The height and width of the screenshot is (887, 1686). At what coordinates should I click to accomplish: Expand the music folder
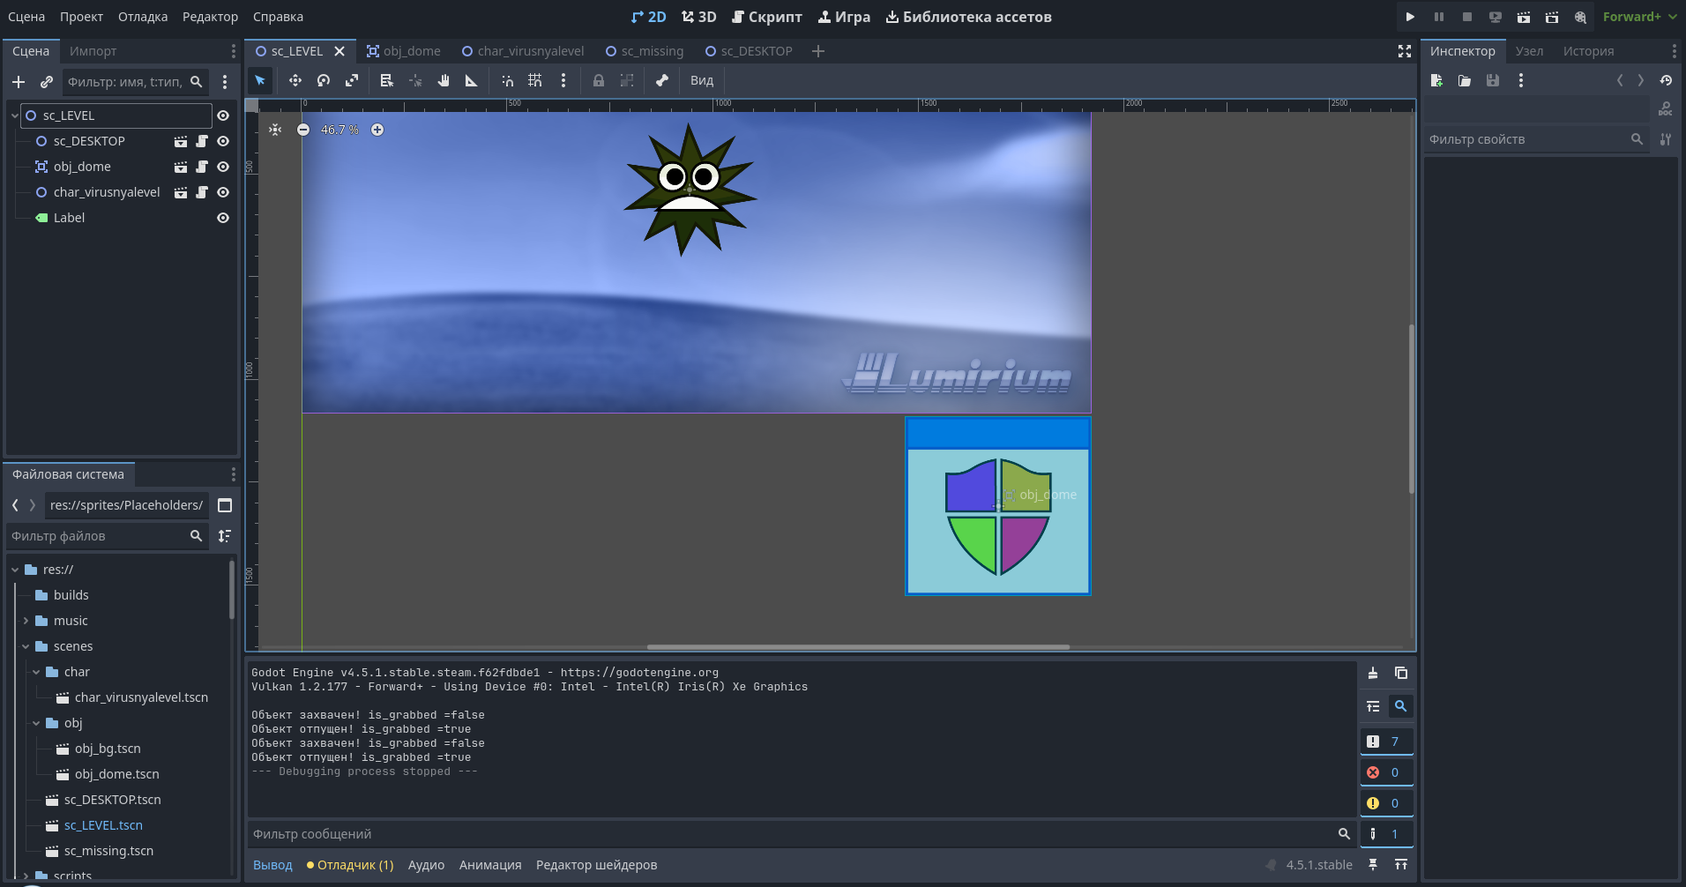click(x=26, y=621)
